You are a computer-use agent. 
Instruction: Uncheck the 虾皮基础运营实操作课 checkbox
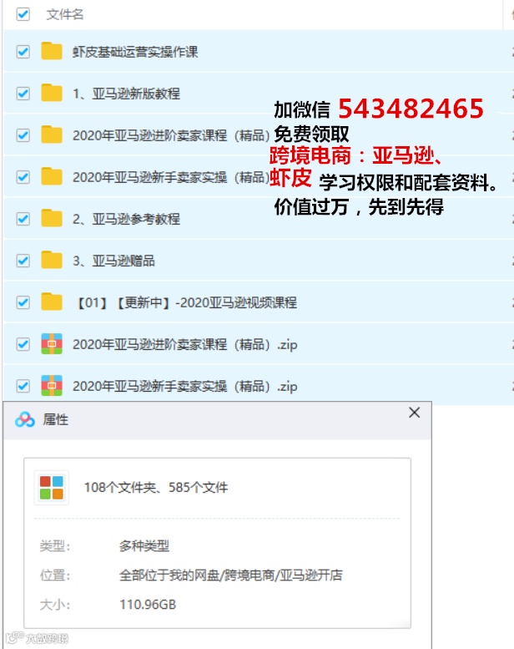pyautogui.click(x=23, y=52)
